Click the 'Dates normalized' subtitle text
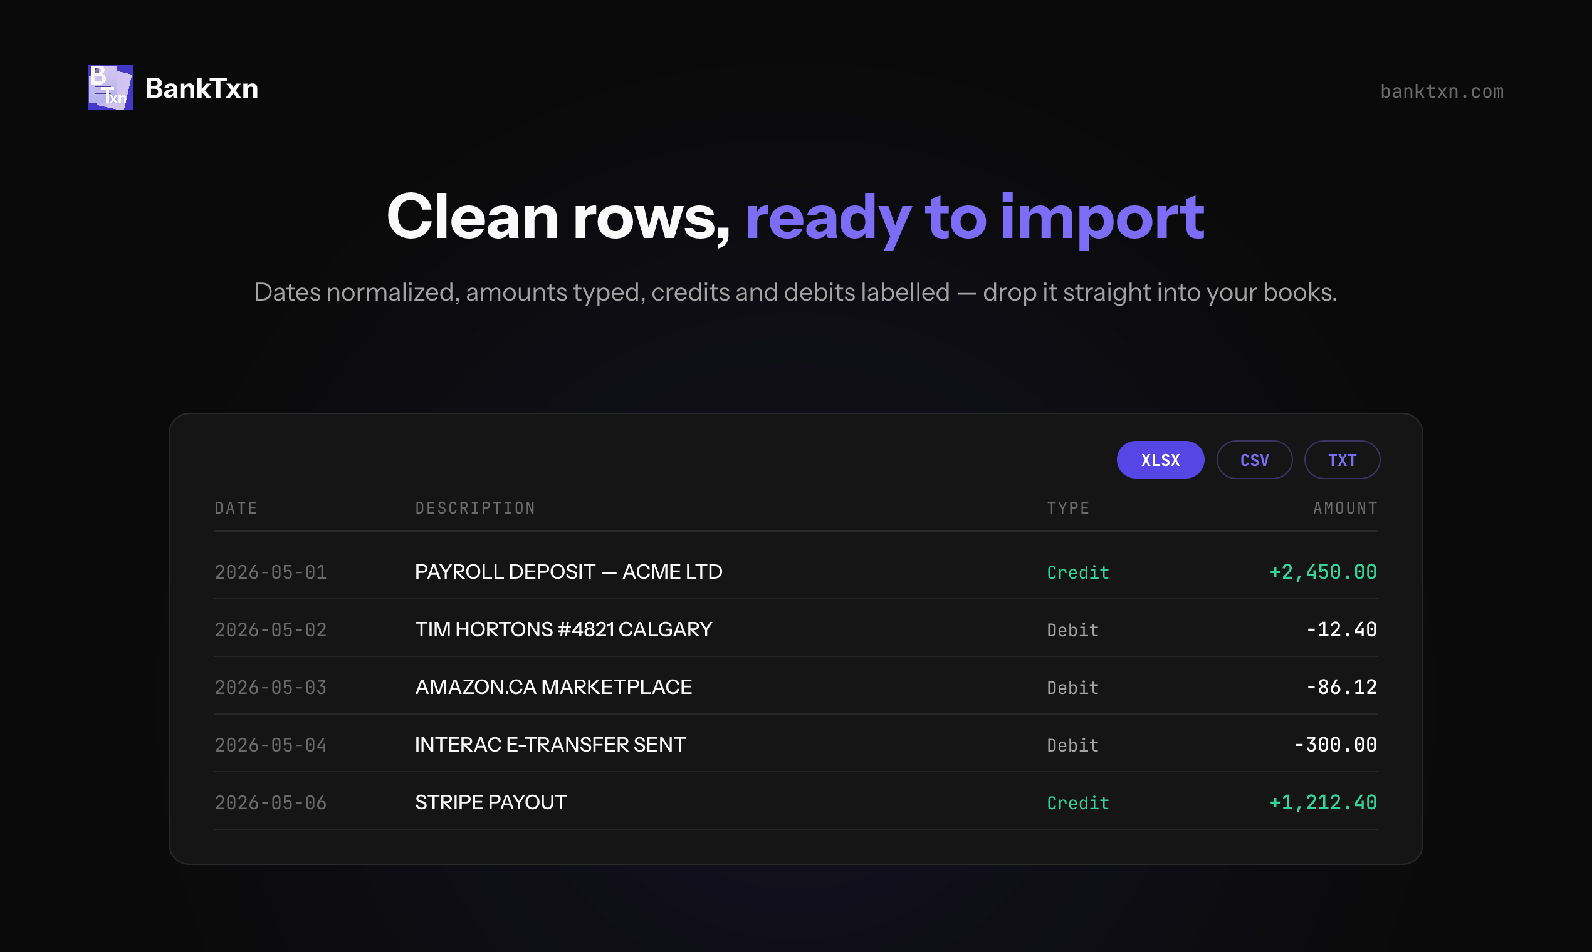Viewport: 1592px width, 952px height. (x=795, y=292)
